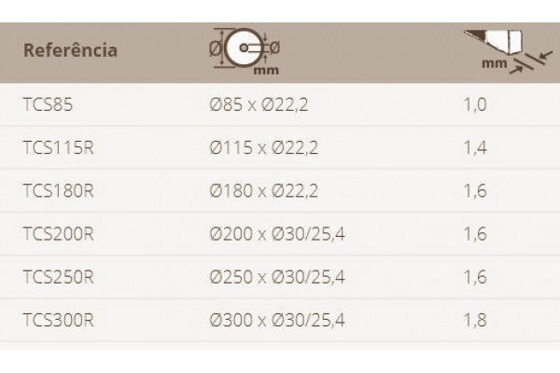Select the TCS200R reference cell

(x=58, y=234)
